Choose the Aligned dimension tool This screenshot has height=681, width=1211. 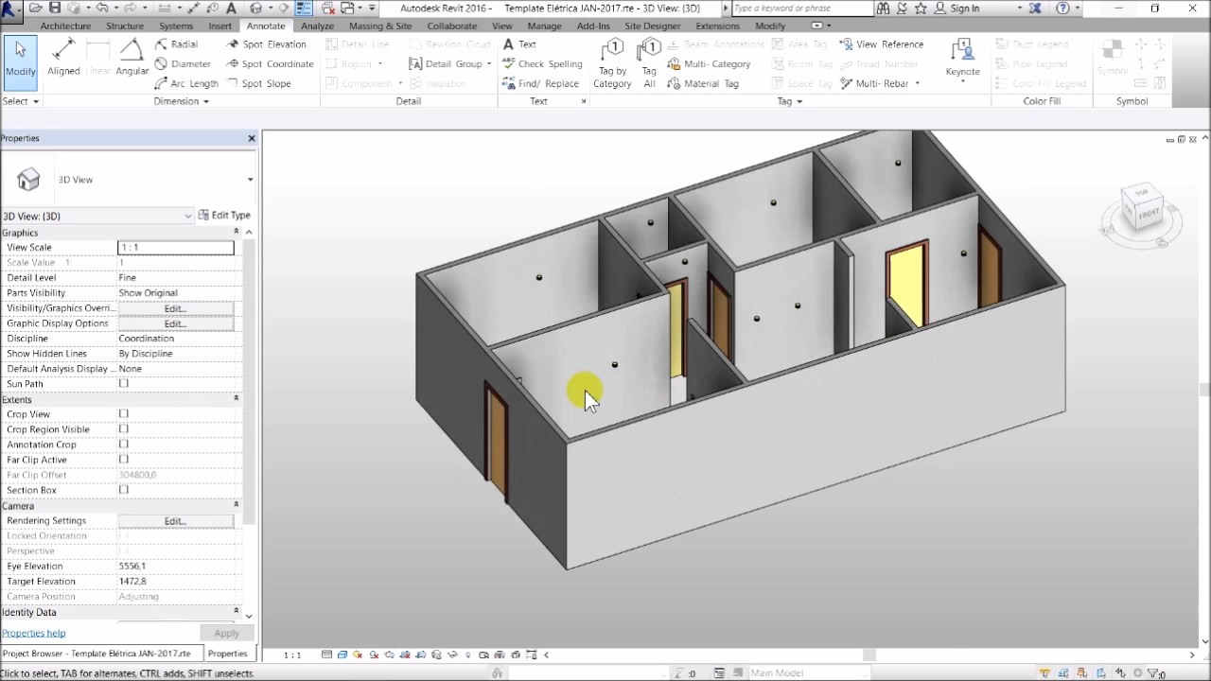click(x=63, y=59)
